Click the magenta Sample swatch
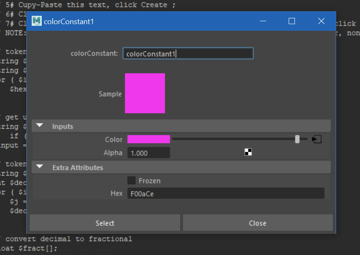Screen dimensions: 360x255 click(x=145, y=93)
